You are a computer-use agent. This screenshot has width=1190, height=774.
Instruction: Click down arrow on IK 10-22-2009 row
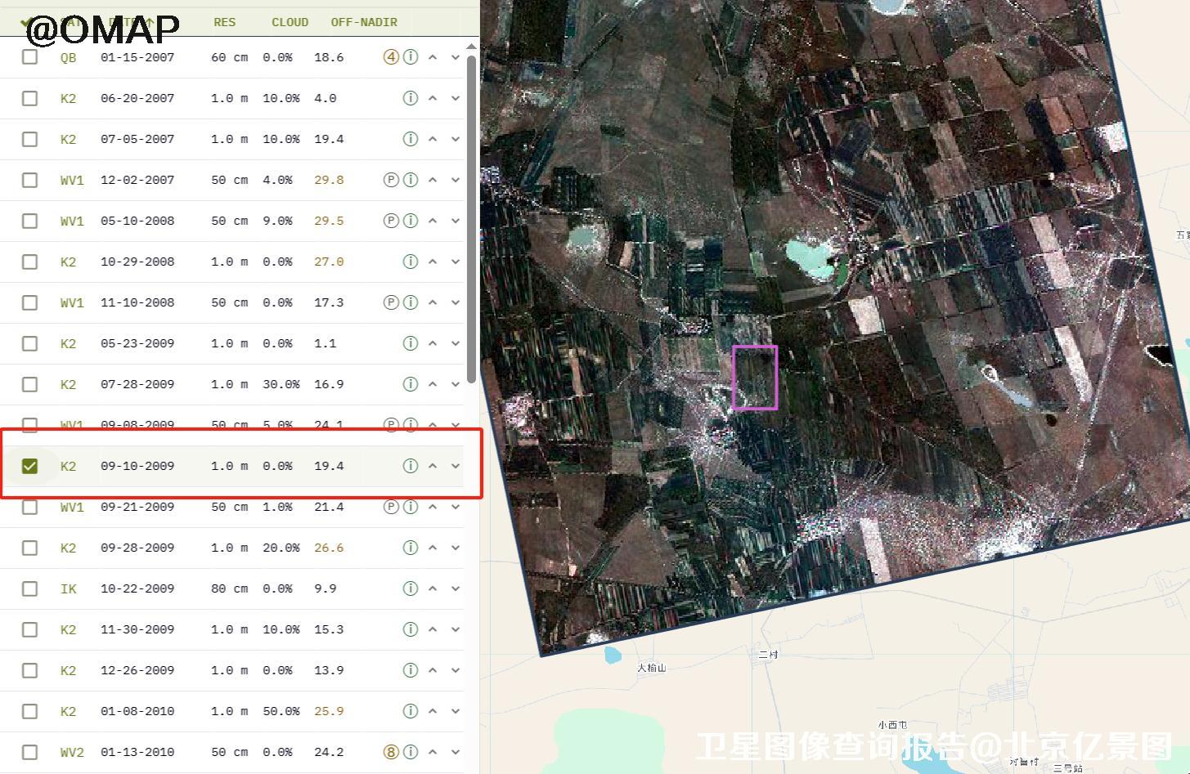tap(456, 588)
